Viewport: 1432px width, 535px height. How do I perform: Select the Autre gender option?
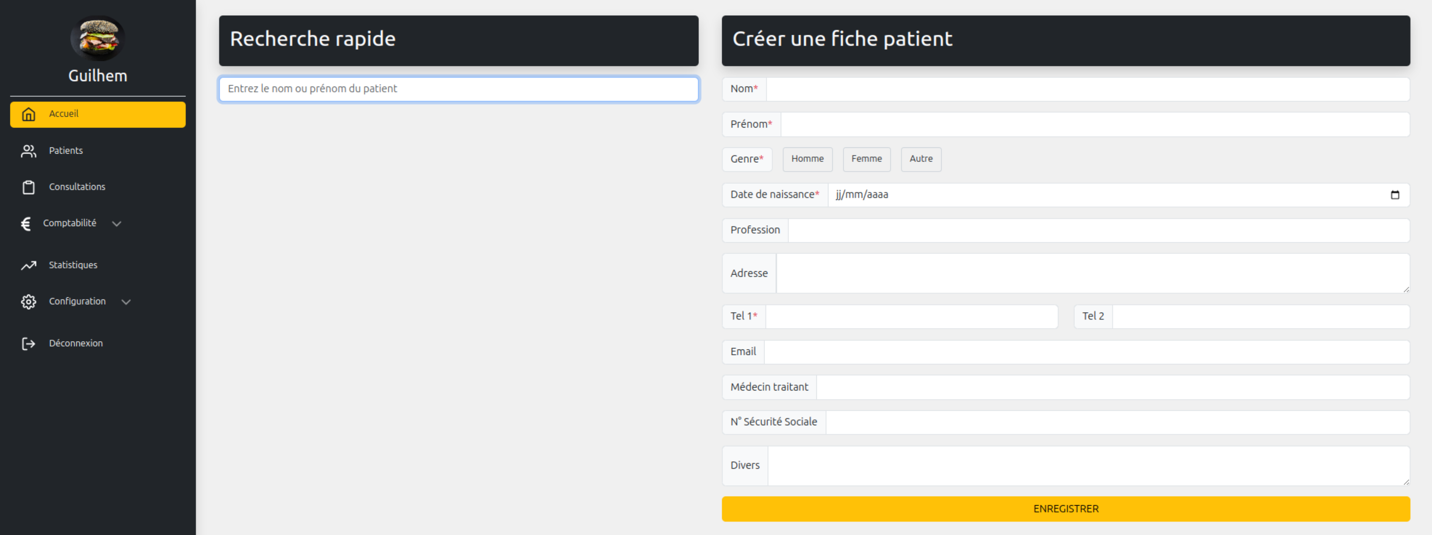[920, 159]
